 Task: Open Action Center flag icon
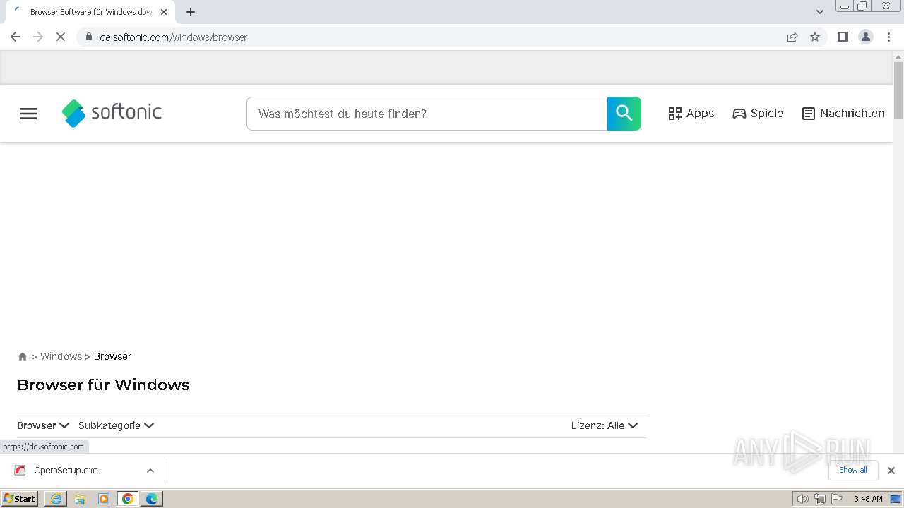[x=837, y=499]
